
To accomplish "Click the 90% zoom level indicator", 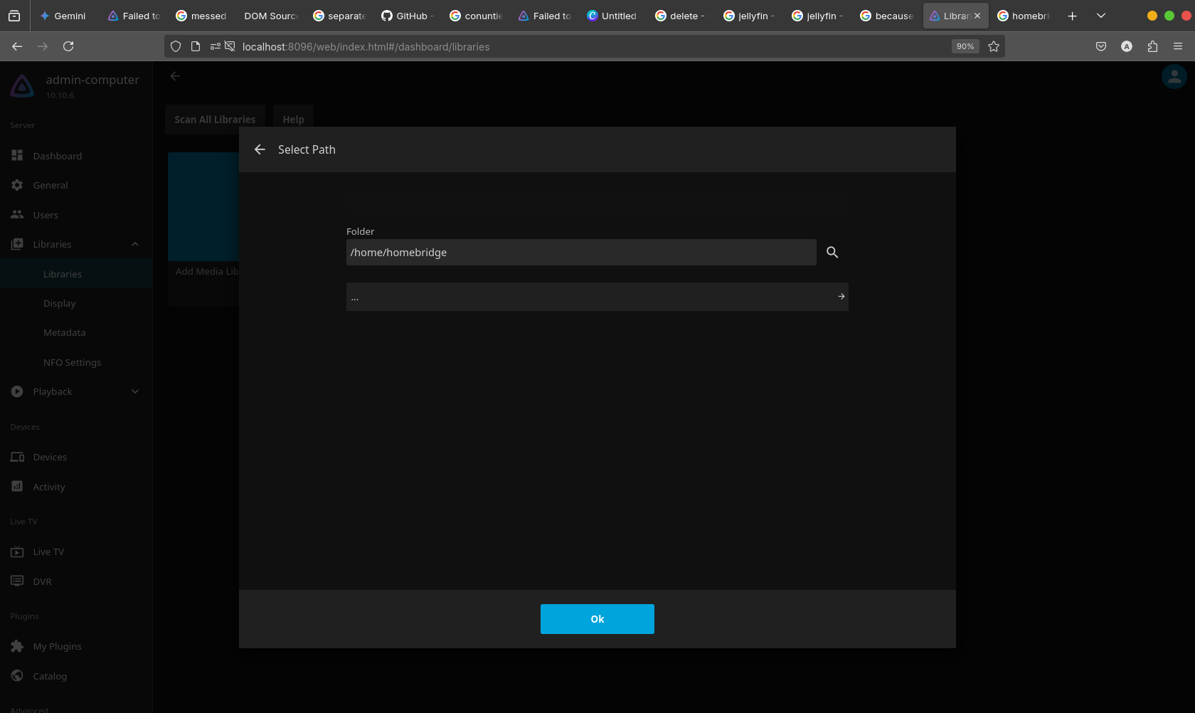I will tap(965, 46).
